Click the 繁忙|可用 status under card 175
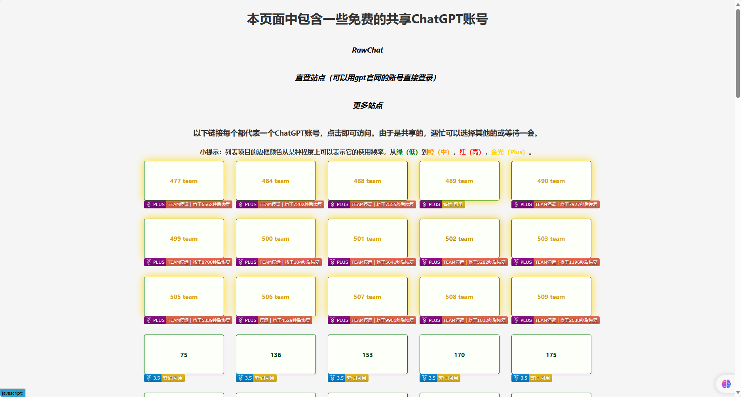 pos(540,378)
